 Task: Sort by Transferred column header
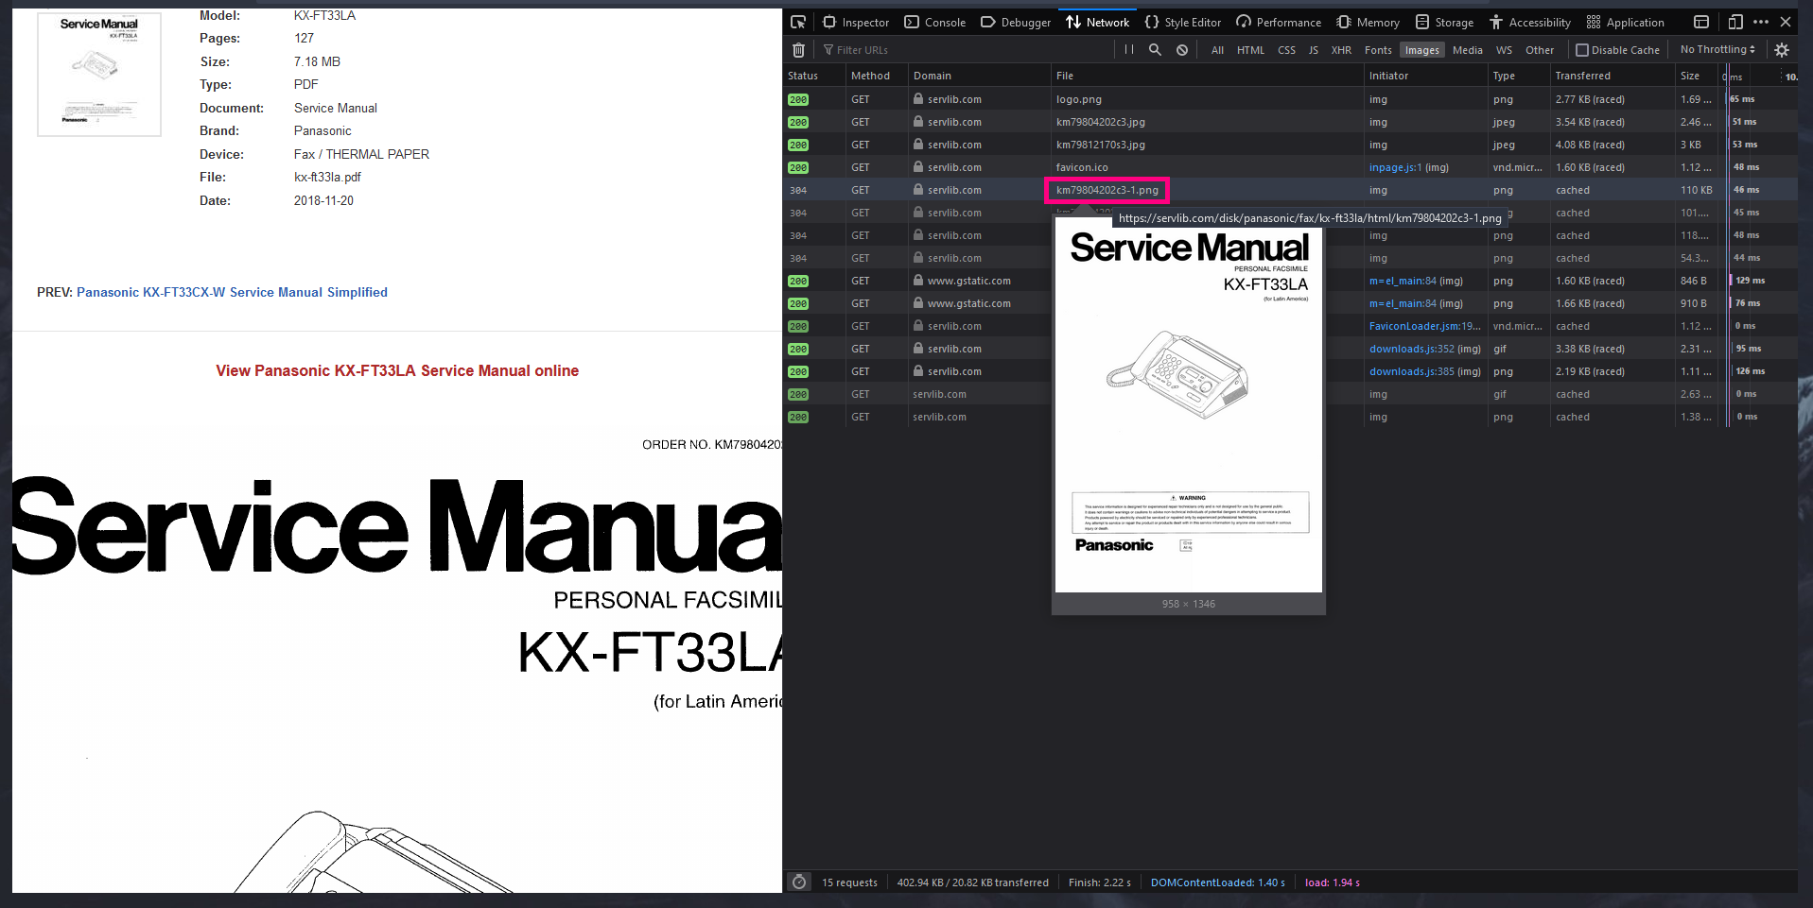[1612, 76]
